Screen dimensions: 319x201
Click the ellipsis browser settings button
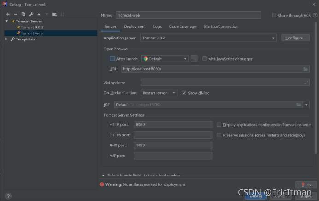pos(194,59)
